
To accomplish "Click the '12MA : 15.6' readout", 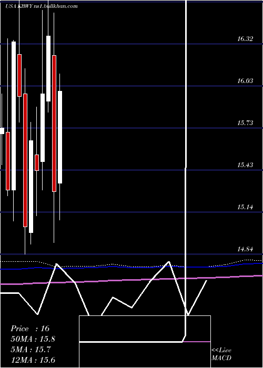I will click(x=33, y=360).
